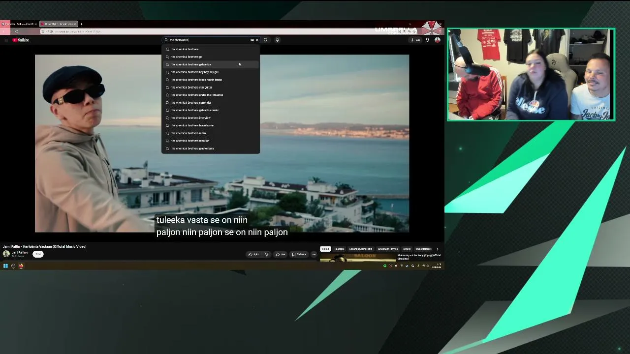Reload the page with browser refresh button

coord(16,31)
